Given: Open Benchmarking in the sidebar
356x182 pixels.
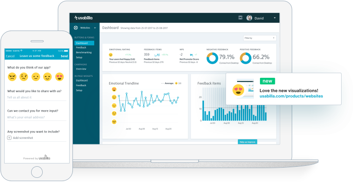Looking at the screenshot, I should click(x=84, y=52).
